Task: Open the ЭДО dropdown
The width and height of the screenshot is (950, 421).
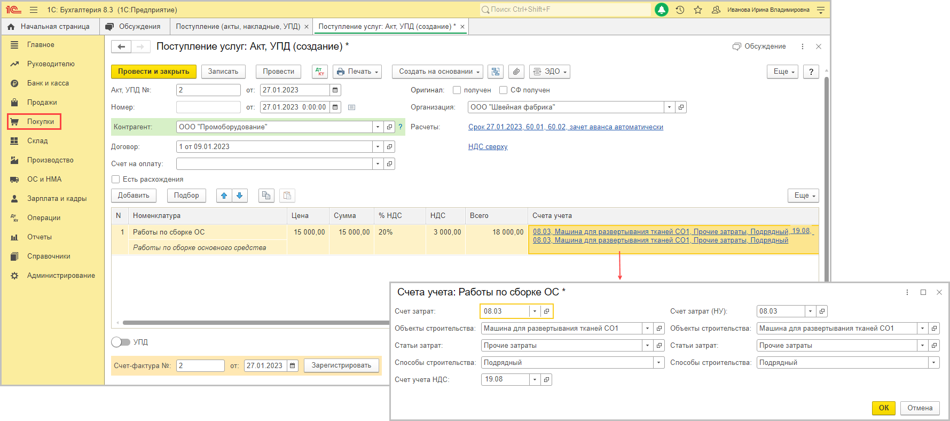Action: pos(549,72)
